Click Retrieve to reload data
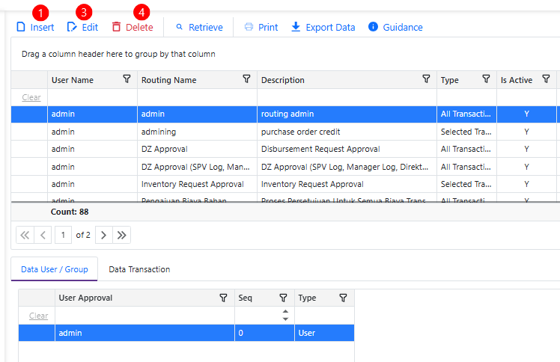 (199, 27)
